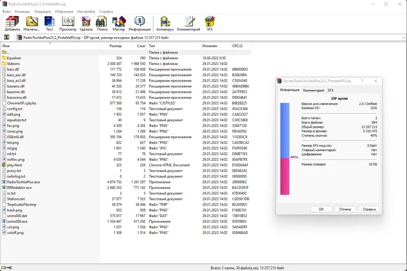This screenshot has width=407, height=271.
Task: Select the parent folder '..' row
Action: [x=126, y=52]
